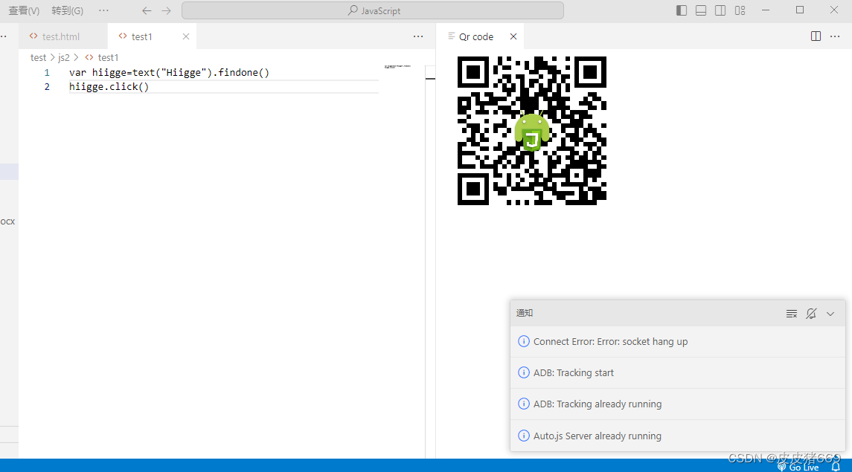Screen dimensions: 852x472
Task: Select the test1 editor tab
Action: point(142,36)
